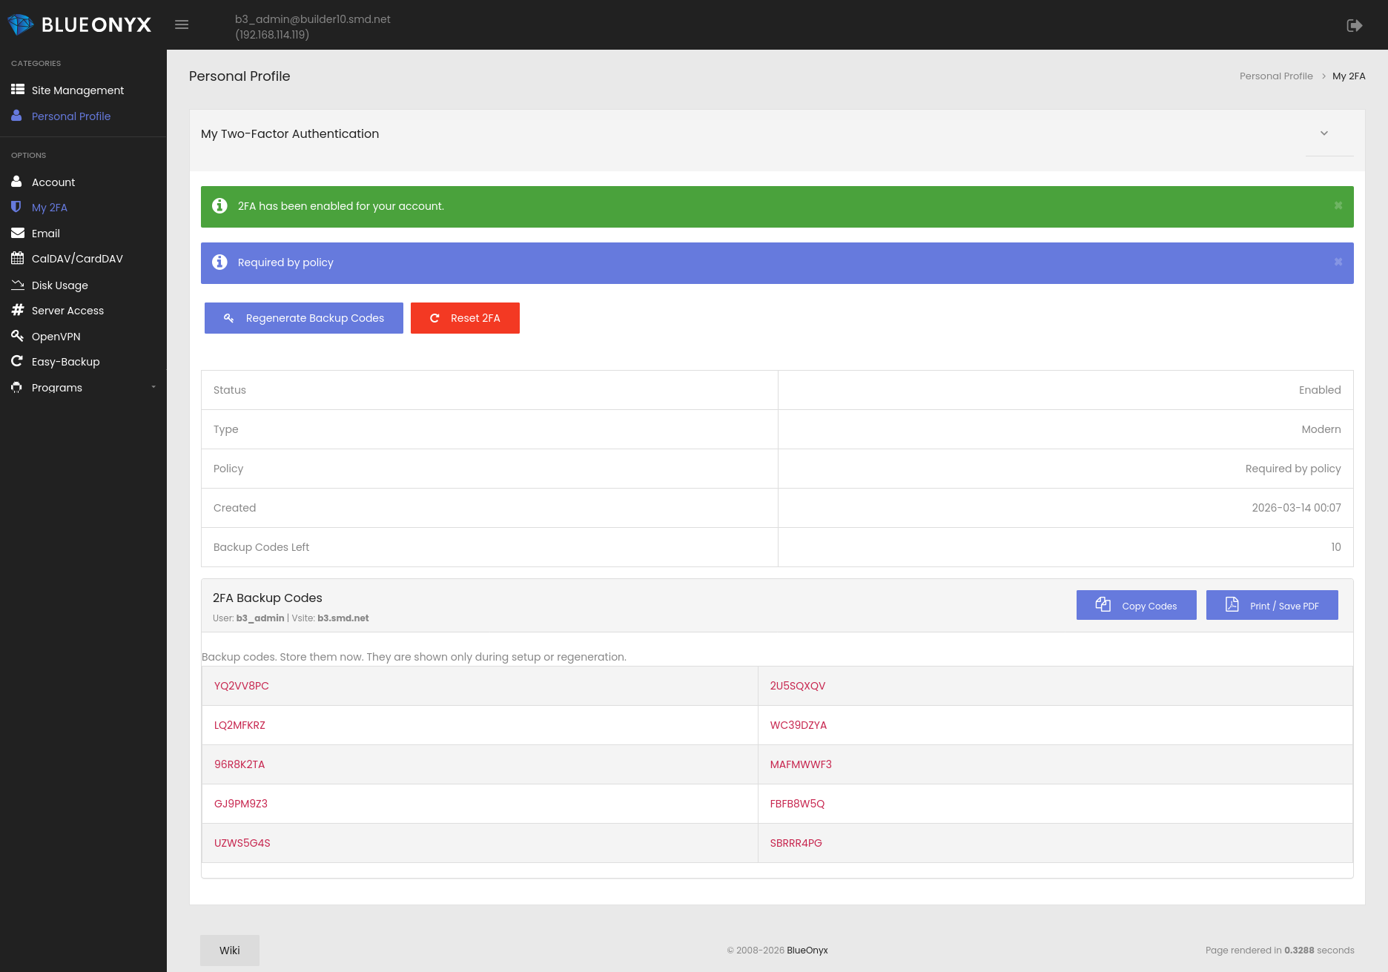
Task: Click the envelope icon beside Email
Action: tap(18, 233)
